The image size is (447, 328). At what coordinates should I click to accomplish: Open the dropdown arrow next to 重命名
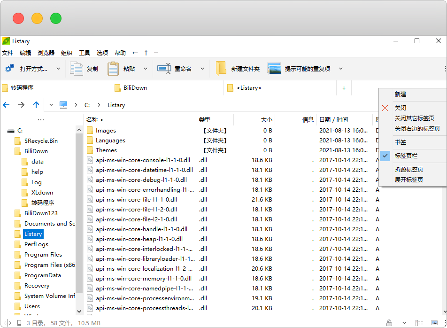pyautogui.click(x=202, y=69)
